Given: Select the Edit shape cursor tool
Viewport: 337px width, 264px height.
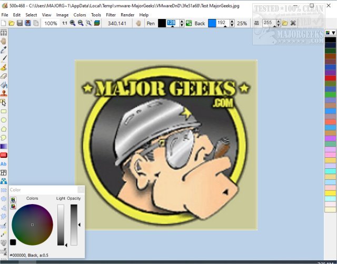Looking at the screenshot, I should coord(4,103).
